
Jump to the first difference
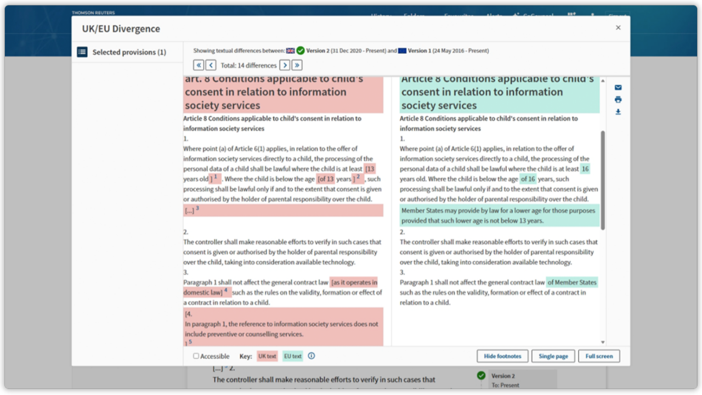click(199, 65)
